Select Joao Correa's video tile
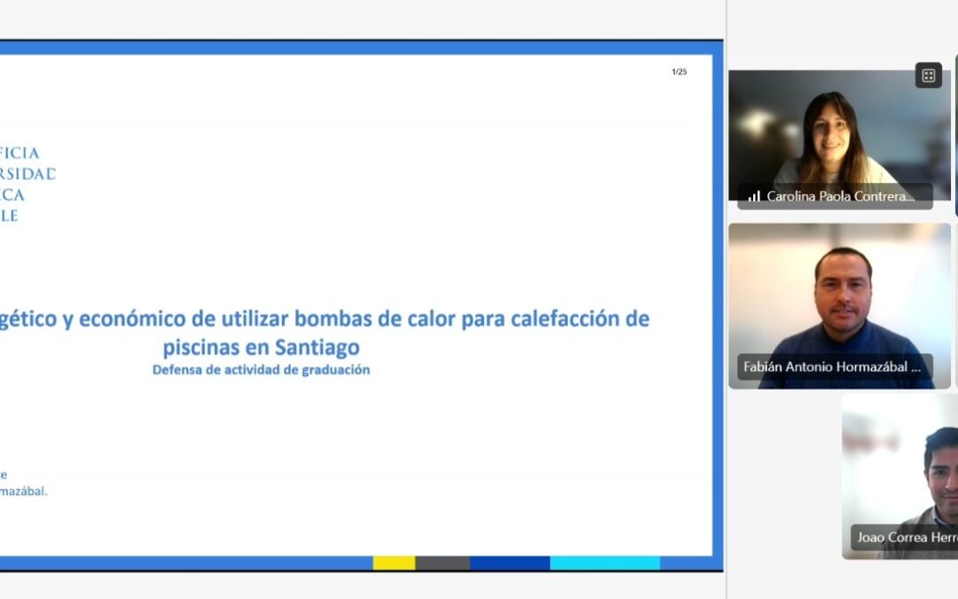 click(x=900, y=470)
